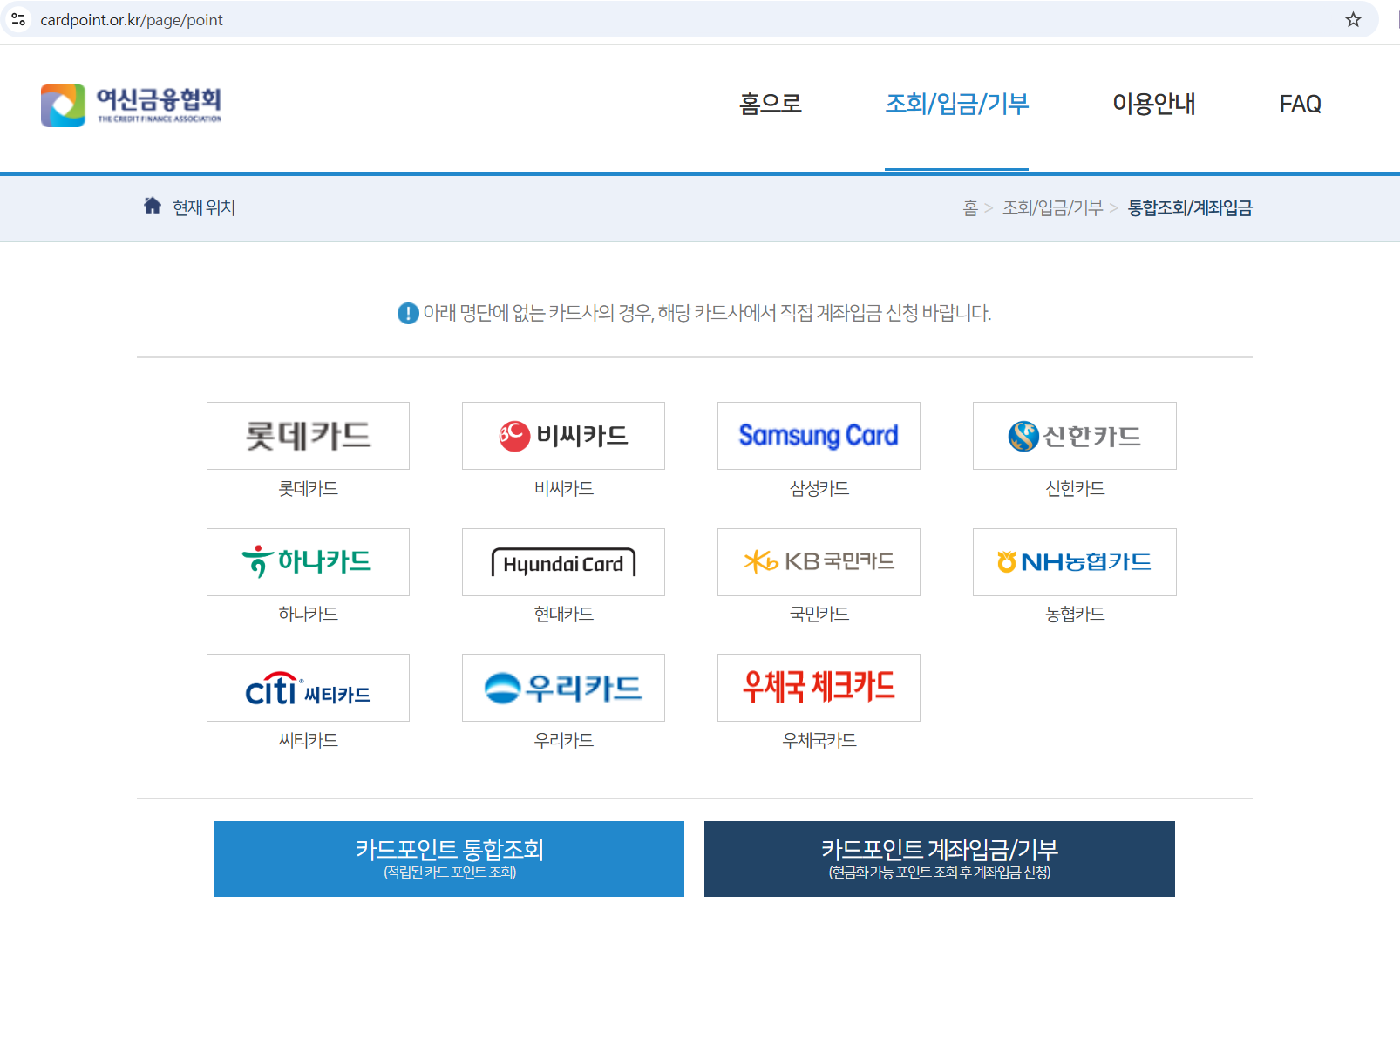
Task: Click the Samsung Card logo
Action: click(819, 436)
